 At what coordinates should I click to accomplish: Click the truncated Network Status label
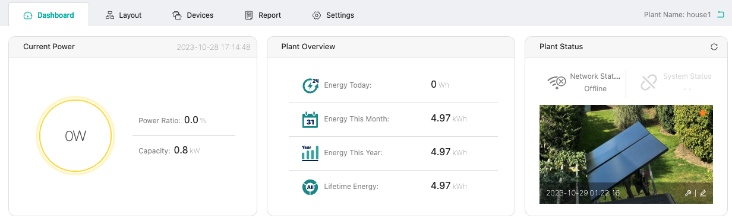click(595, 76)
